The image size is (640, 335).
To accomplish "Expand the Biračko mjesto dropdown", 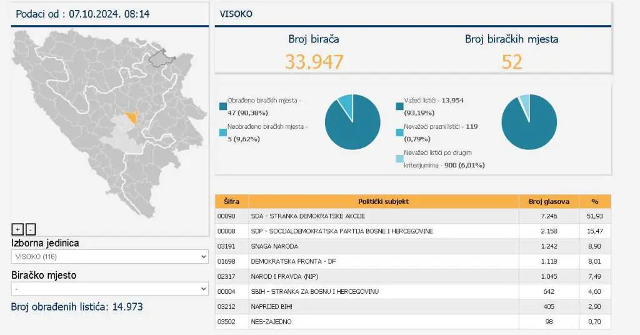I will 109,289.
